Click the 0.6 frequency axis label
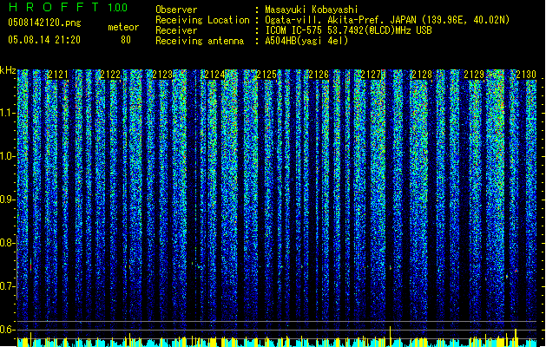 point(8,330)
